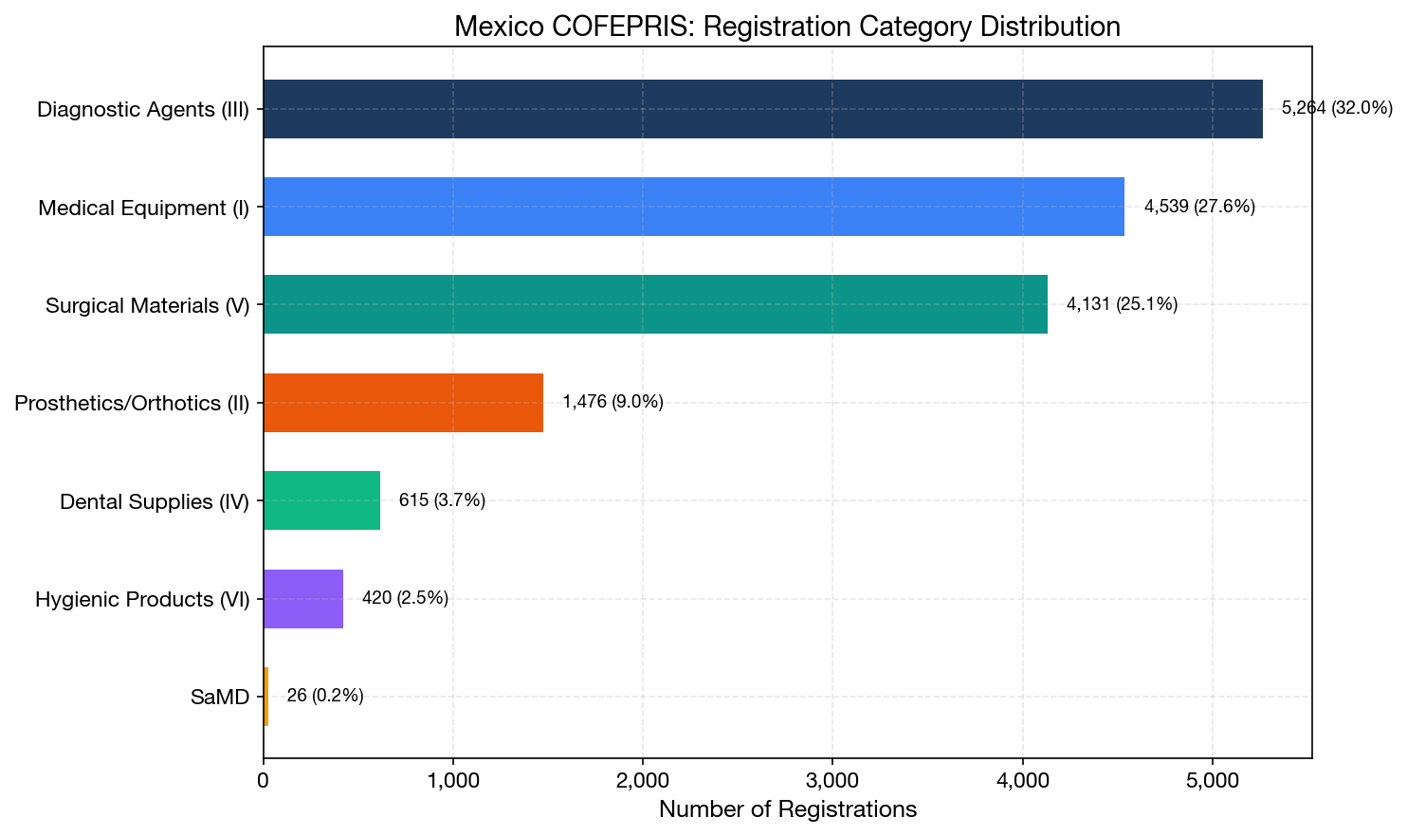
Task: Click the 'SaMD' axis label
Action: point(220,698)
